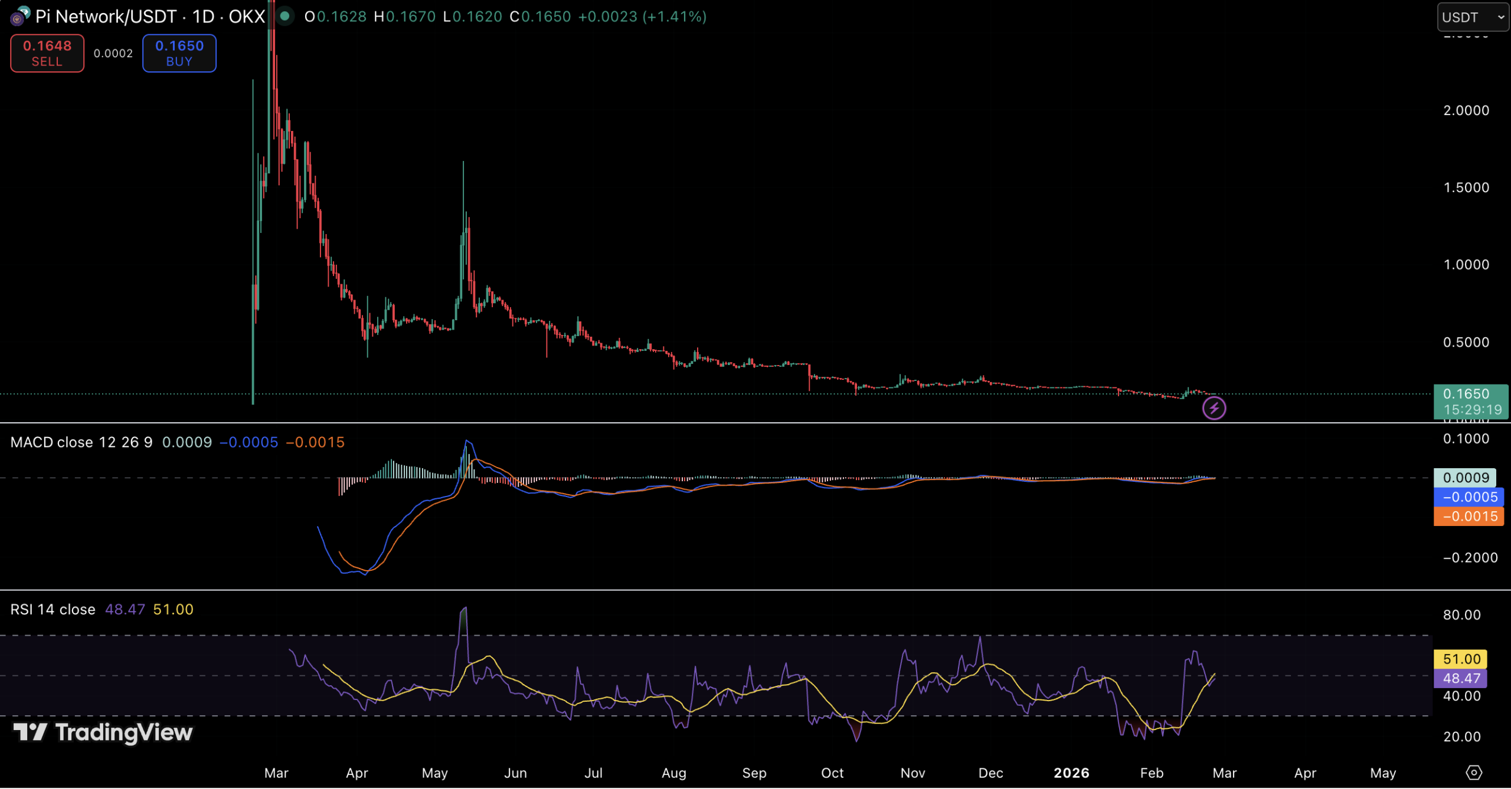Viewport: 1511px width, 789px height.
Task: Click the green 0.1650 current price label
Action: tap(1470, 401)
